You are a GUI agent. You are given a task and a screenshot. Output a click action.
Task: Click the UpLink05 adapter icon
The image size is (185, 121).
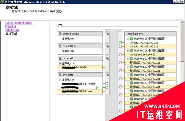point(131,83)
